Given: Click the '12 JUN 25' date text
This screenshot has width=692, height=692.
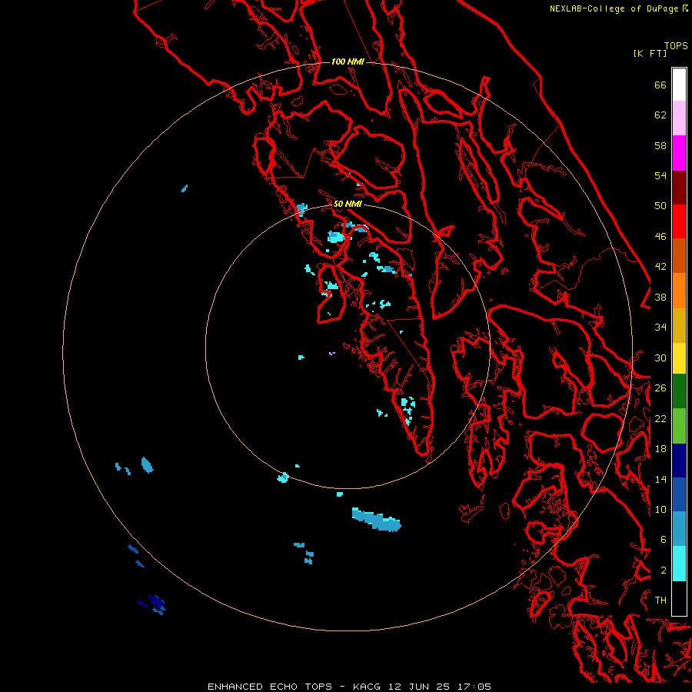Looking at the screenshot, I should (x=419, y=687).
